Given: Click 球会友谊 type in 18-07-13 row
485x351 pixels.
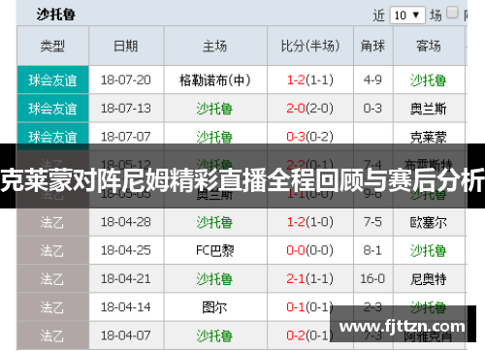Looking at the screenshot, I should [52, 109].
